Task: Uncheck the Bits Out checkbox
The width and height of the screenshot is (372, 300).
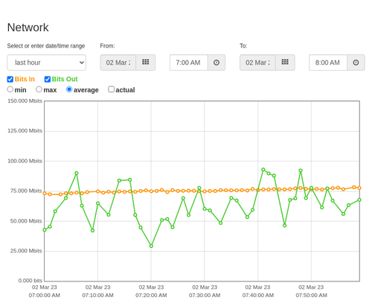Action: tap(48, 79)
